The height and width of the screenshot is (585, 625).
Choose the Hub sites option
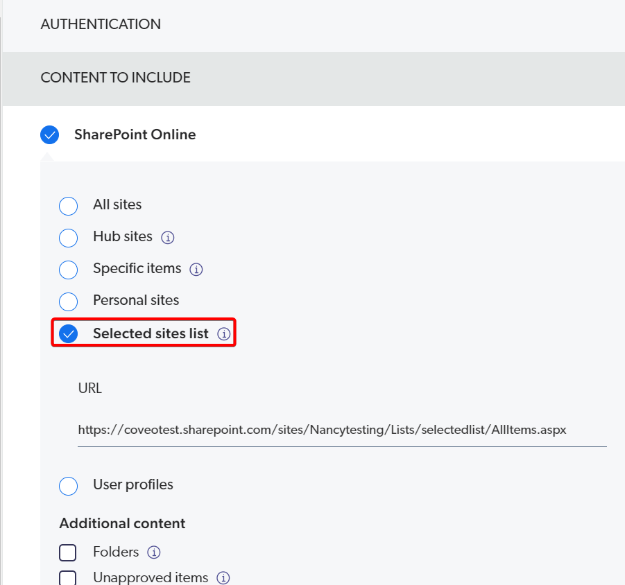pos(68,238)
